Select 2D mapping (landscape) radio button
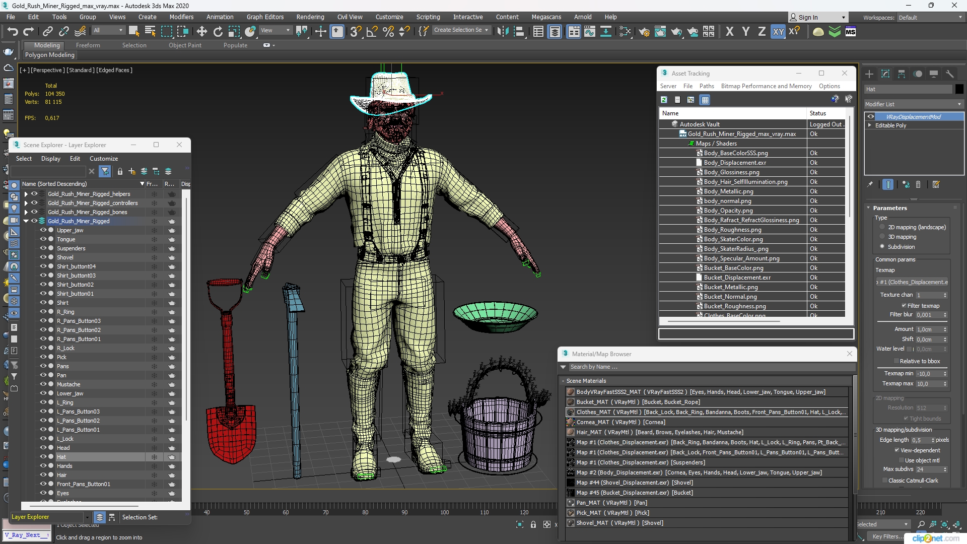 pyautogui.click(x=882, y=227)
